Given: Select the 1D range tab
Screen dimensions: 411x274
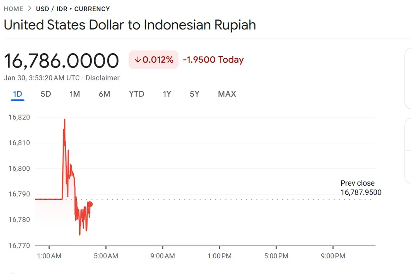Looking at the screenshot, I should (x=17, y=94).
